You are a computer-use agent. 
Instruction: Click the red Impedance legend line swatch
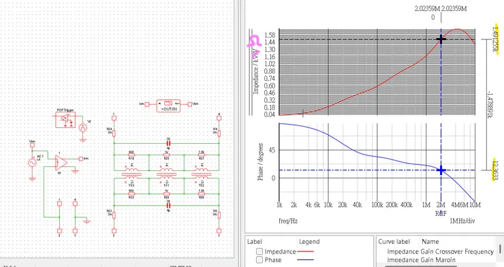pos(306,251)
